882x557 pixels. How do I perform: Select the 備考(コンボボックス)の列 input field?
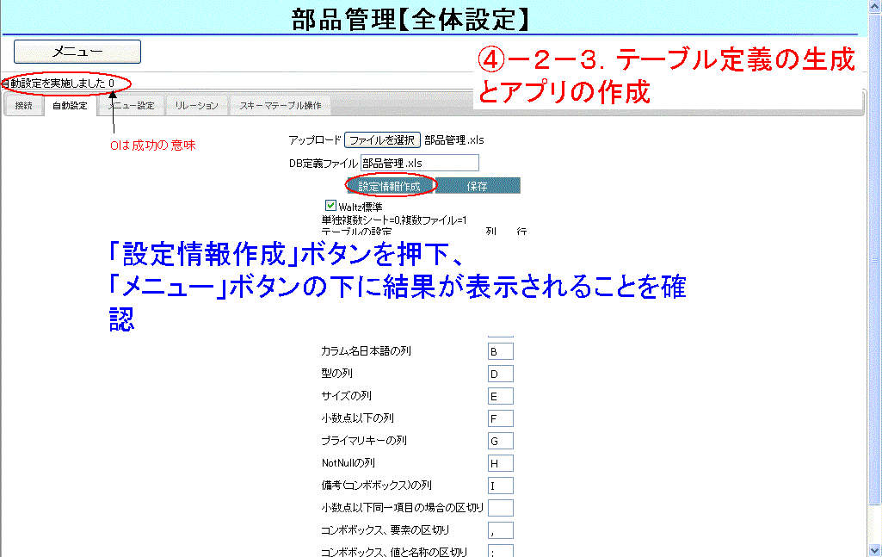[x=500, y=486]
